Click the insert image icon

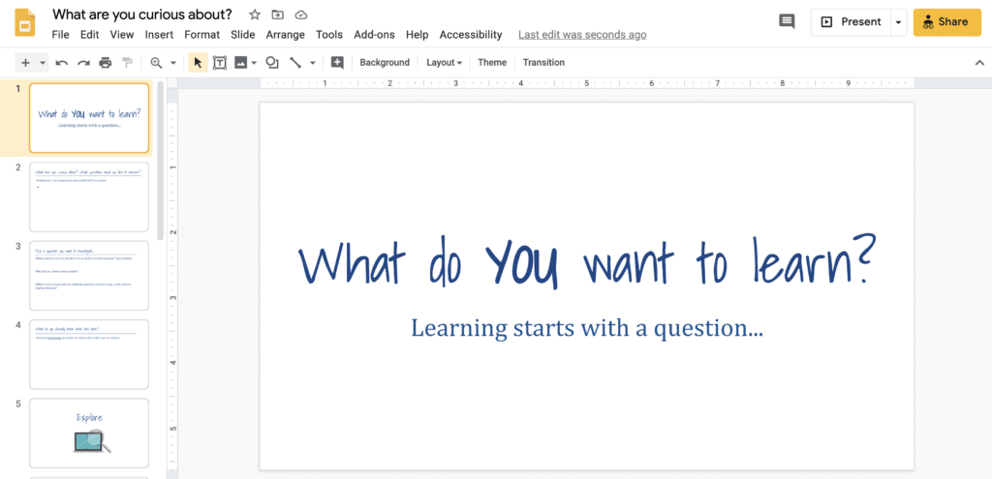click(x=240, y=63)
